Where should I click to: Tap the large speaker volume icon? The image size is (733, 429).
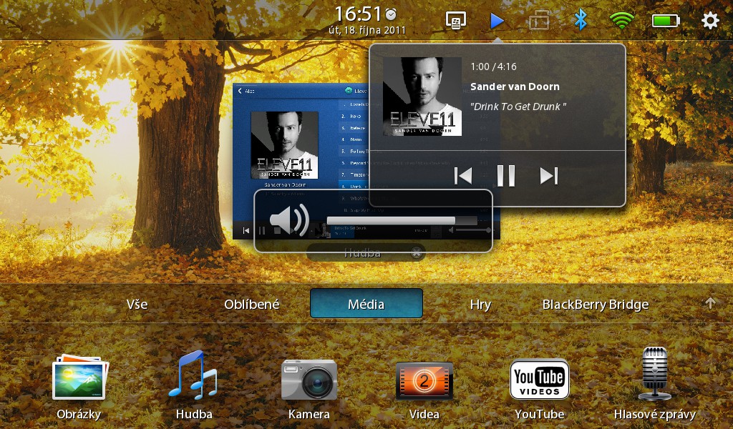pos(289,220)
